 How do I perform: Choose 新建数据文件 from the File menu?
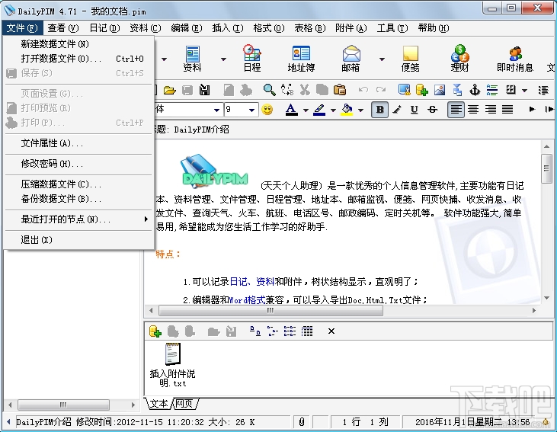78,44
